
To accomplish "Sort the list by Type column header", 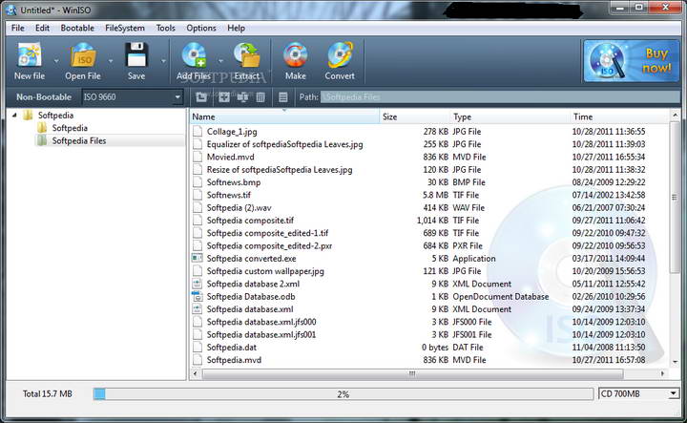I will coord(510,116).
